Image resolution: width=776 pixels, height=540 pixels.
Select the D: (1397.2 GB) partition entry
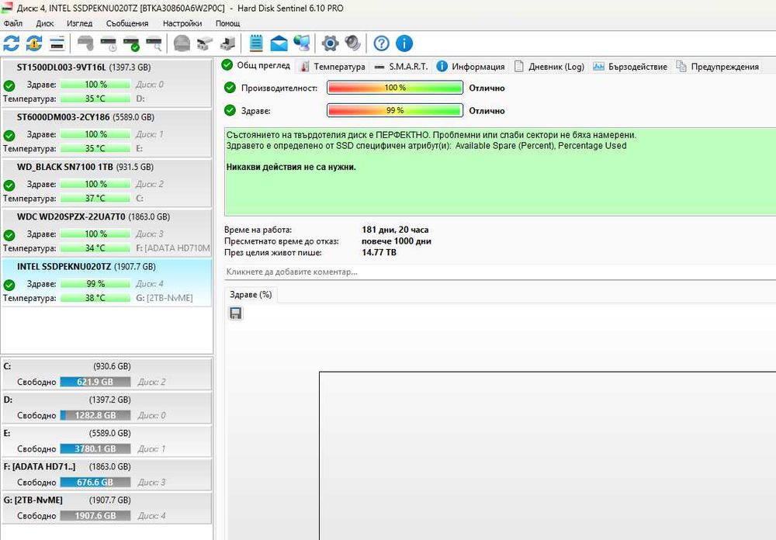(107, 408)
